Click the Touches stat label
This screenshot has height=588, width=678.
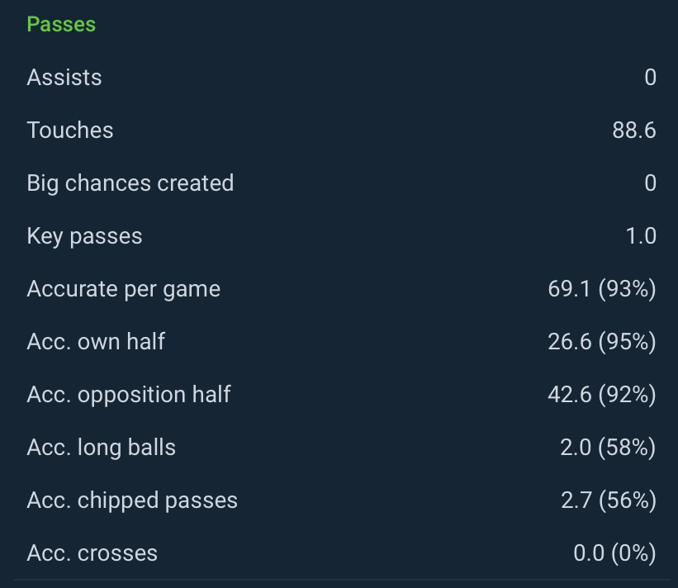[70, 130]
